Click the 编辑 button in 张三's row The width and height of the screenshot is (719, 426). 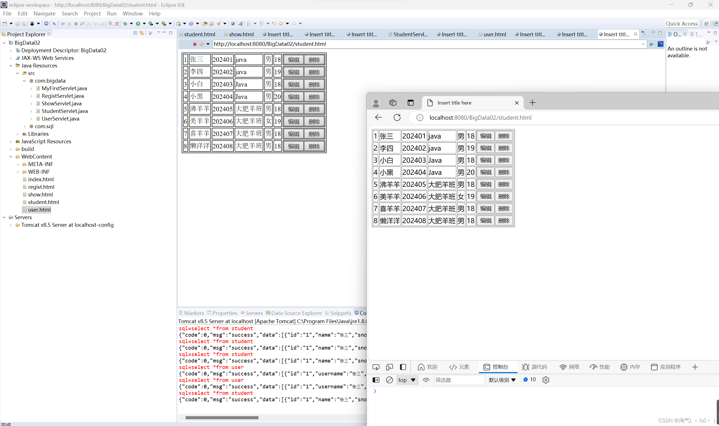(485, 136)
